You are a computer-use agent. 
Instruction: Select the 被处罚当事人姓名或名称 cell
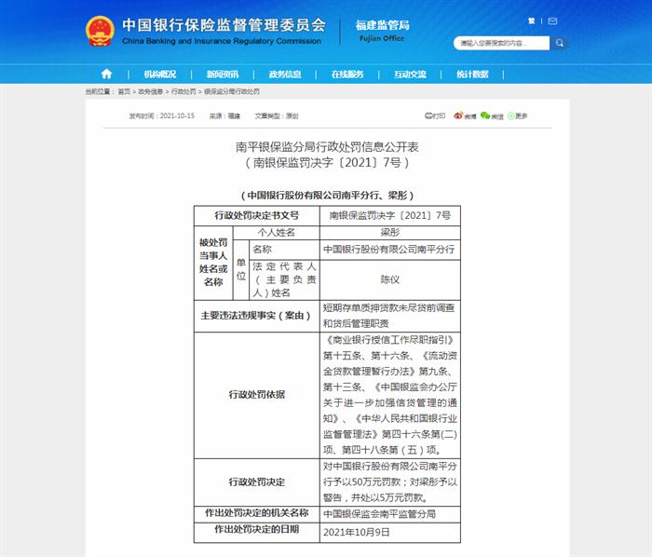pos(213,263)
